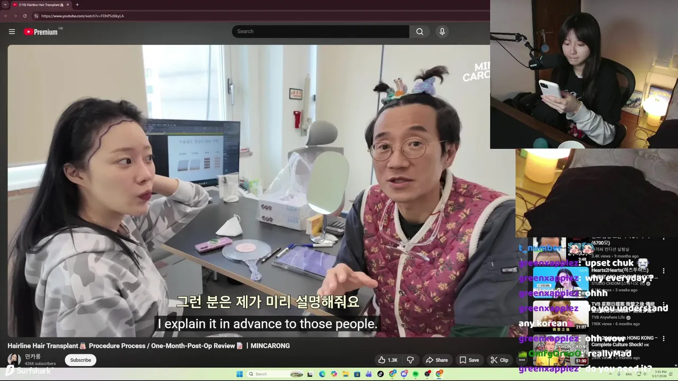Viewport: 678px width, 381px height.
Task: Open the YouTube hamburger guide menu
Action: point(12,32)
